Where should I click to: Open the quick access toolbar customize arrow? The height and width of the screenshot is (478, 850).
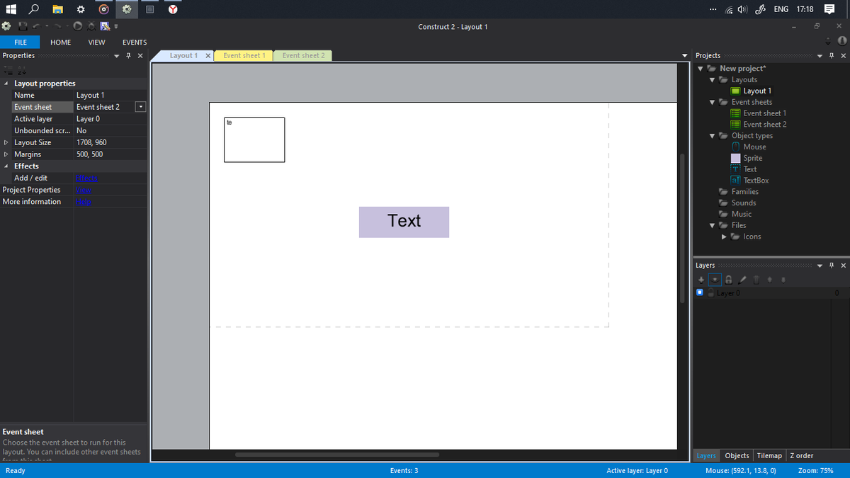click(116, 27)
